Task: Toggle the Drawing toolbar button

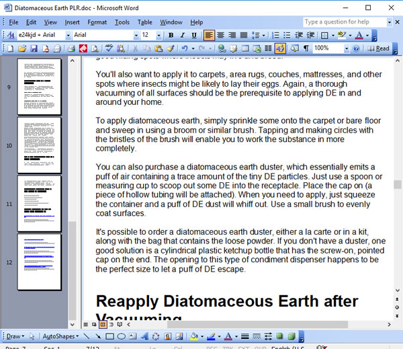Action: pyautogui.click(x=280, y=48)
